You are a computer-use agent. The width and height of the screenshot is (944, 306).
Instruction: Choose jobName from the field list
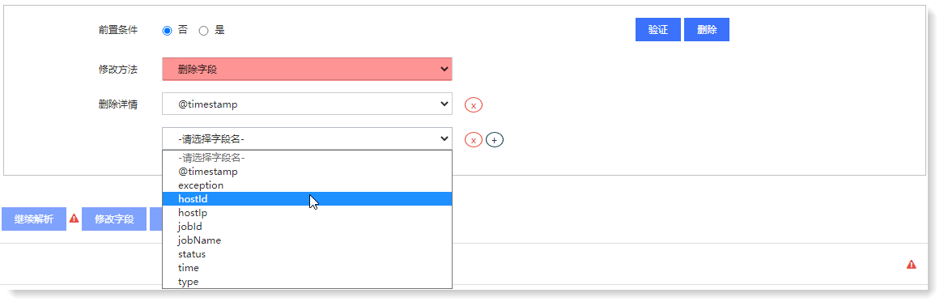[x=307, y=240]
